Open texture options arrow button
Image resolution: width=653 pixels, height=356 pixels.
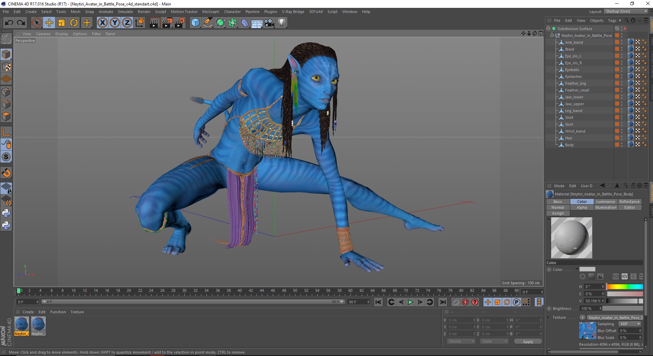click(582, 317)
